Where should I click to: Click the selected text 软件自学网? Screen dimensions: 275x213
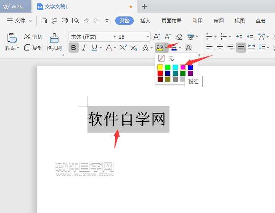pos(127,119)
